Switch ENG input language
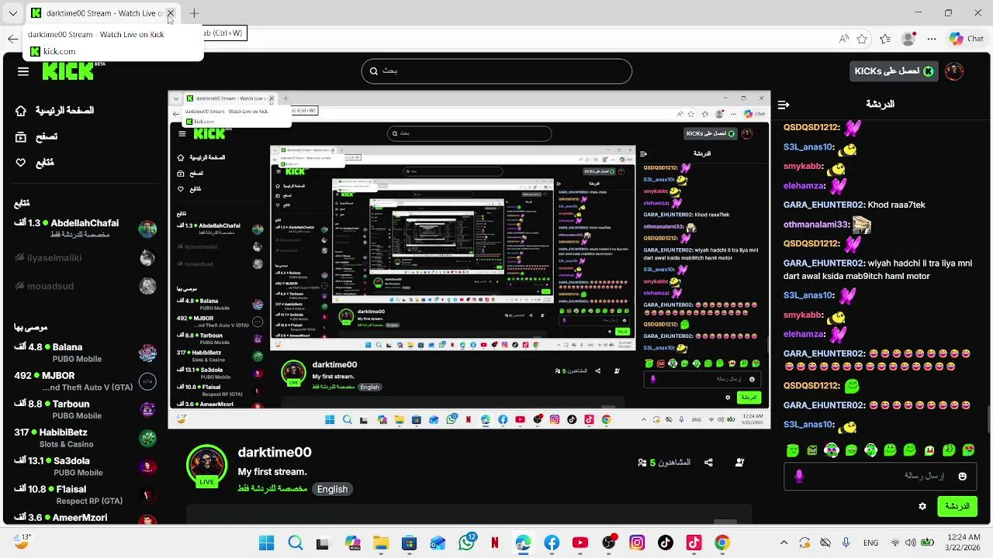This screenshot has height=558, width=993. [870, 543]
